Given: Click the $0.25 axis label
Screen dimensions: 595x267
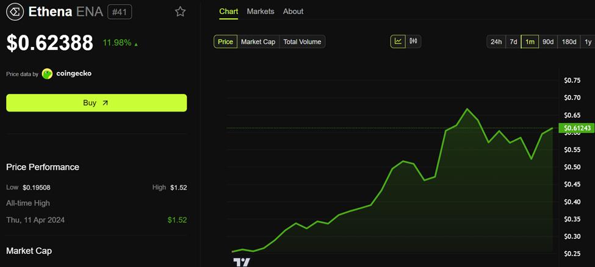Looking at the screenshot, I should (572, 254).
